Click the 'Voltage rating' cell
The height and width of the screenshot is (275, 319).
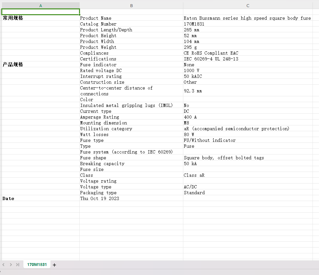(131, 181)
